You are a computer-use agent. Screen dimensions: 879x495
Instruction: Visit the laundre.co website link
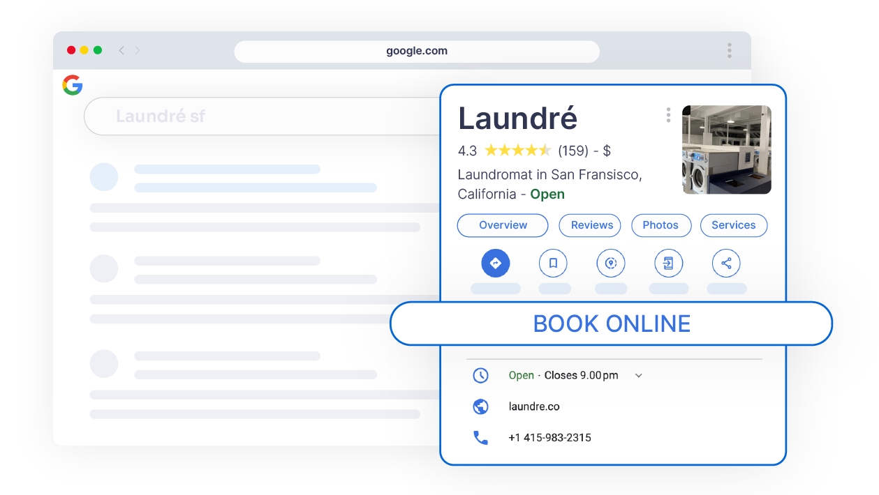coord(533,406)
